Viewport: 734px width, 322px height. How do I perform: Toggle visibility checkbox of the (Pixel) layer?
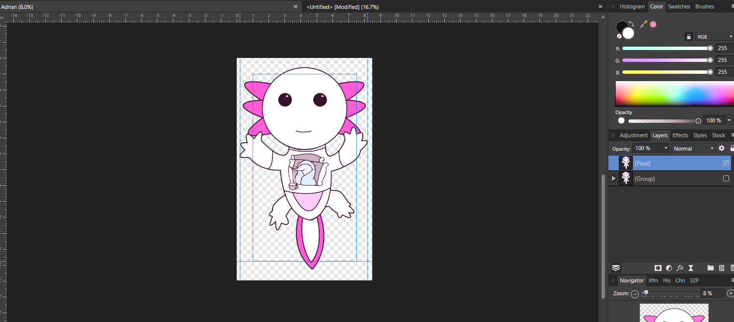[x=726, y=163]
